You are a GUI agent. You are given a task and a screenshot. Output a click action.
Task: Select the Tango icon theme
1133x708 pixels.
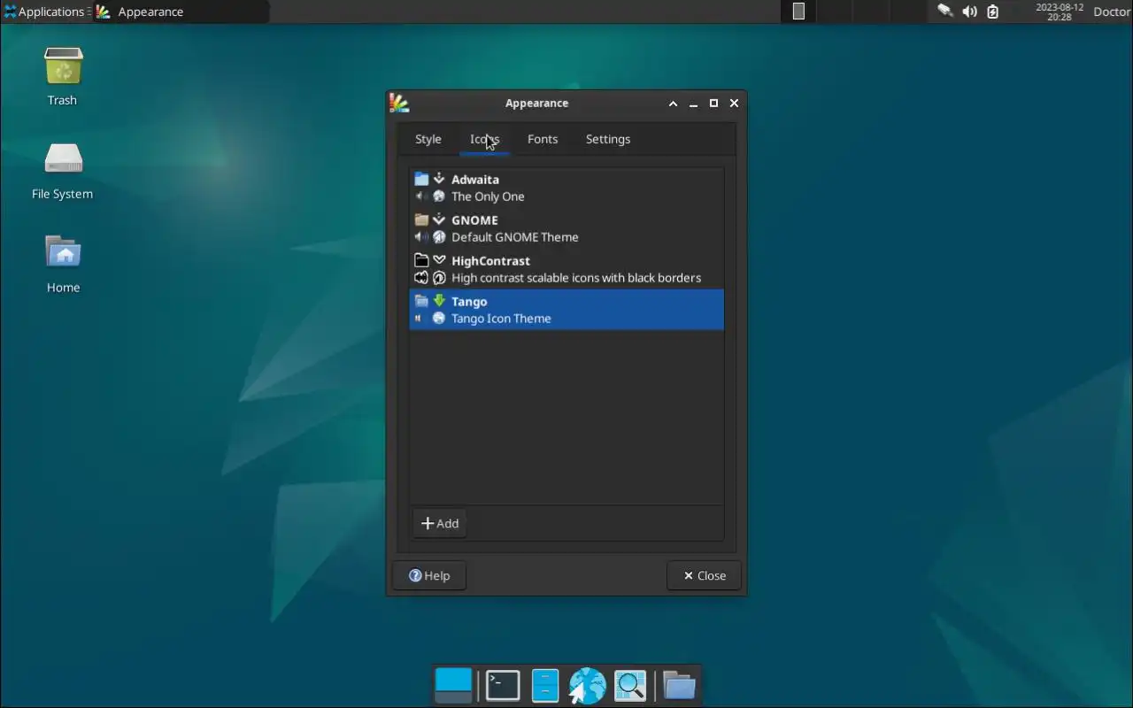tap(566, 310)
